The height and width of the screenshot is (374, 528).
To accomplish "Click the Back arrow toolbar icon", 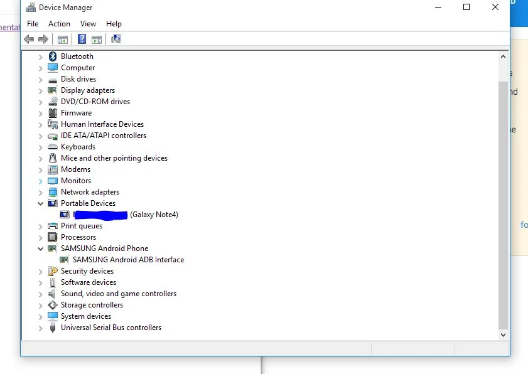I will tap(29, 40).
